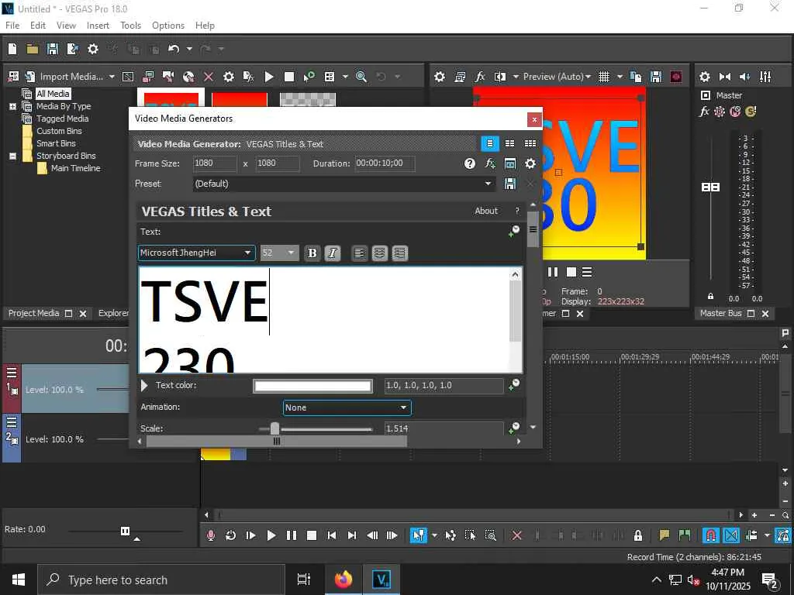Undo the last action

(x=174, y=49)
